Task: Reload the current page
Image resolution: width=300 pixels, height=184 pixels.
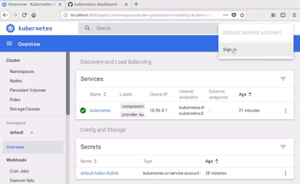Action: tap(24, 15)
